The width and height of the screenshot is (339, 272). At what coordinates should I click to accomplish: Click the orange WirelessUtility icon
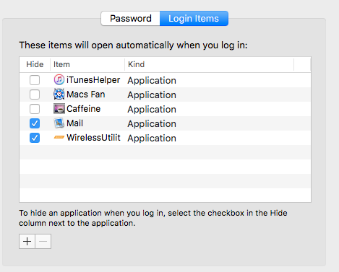pyautogui.click(x=59, y=137)
